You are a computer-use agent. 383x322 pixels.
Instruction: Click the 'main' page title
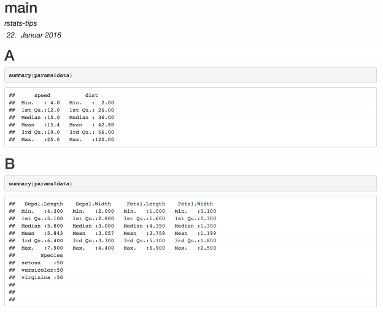[x=21, y=8]
